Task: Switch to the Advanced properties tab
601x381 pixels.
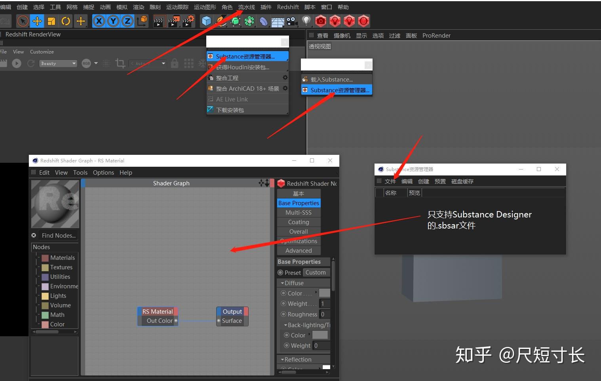Action: [x=299, y=250]
